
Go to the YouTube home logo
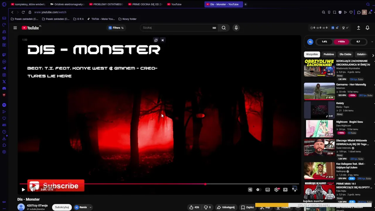tap(30, 28)
